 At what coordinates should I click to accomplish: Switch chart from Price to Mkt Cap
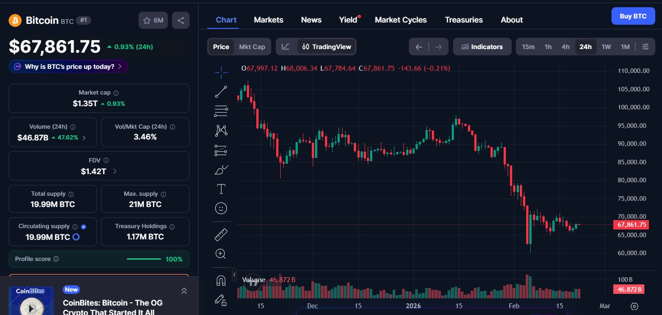[252, 46]
